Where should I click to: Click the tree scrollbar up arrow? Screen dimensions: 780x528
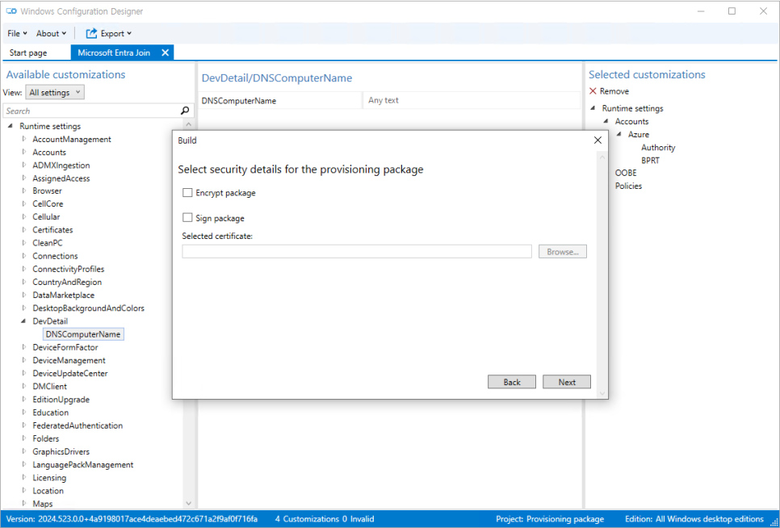point(188,124)
